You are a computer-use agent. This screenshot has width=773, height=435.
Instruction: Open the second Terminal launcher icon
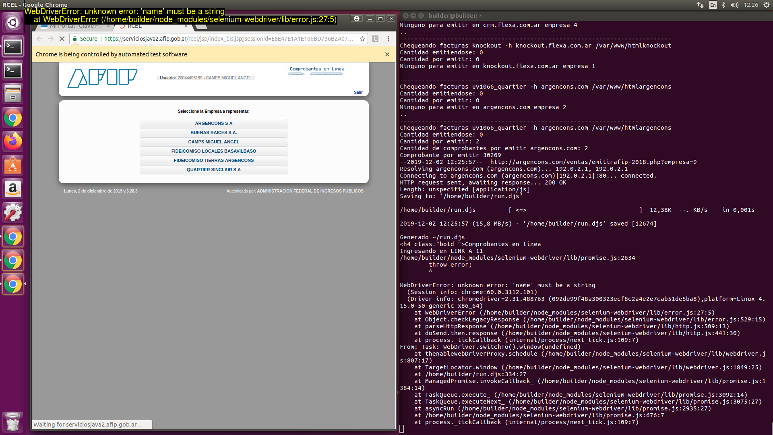13,70
